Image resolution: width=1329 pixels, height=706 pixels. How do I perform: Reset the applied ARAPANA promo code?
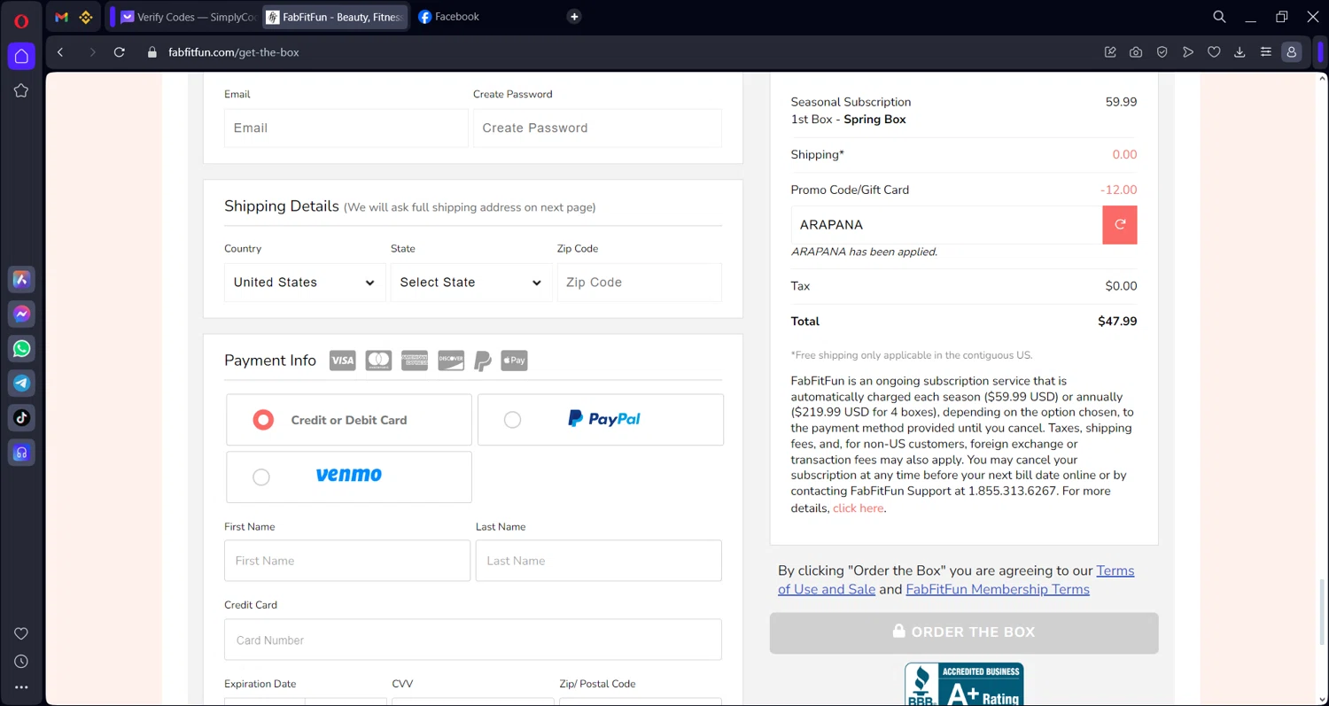pos(1120,225)
